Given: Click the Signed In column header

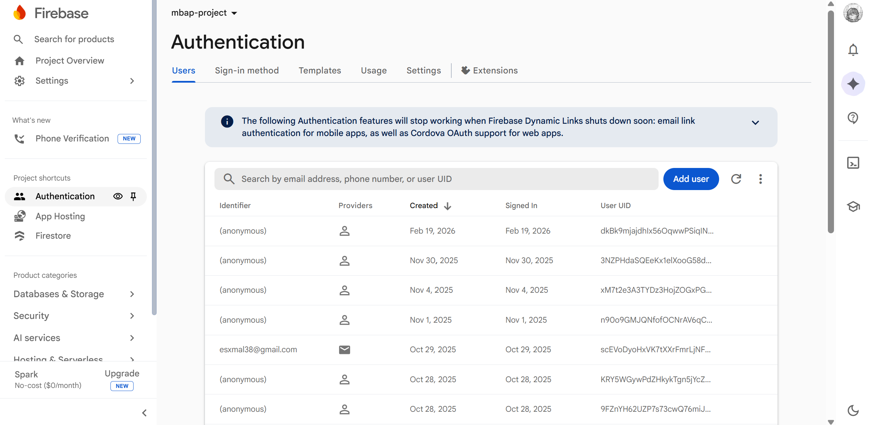Looking at the screenshot, I should (x=521, y=206).
